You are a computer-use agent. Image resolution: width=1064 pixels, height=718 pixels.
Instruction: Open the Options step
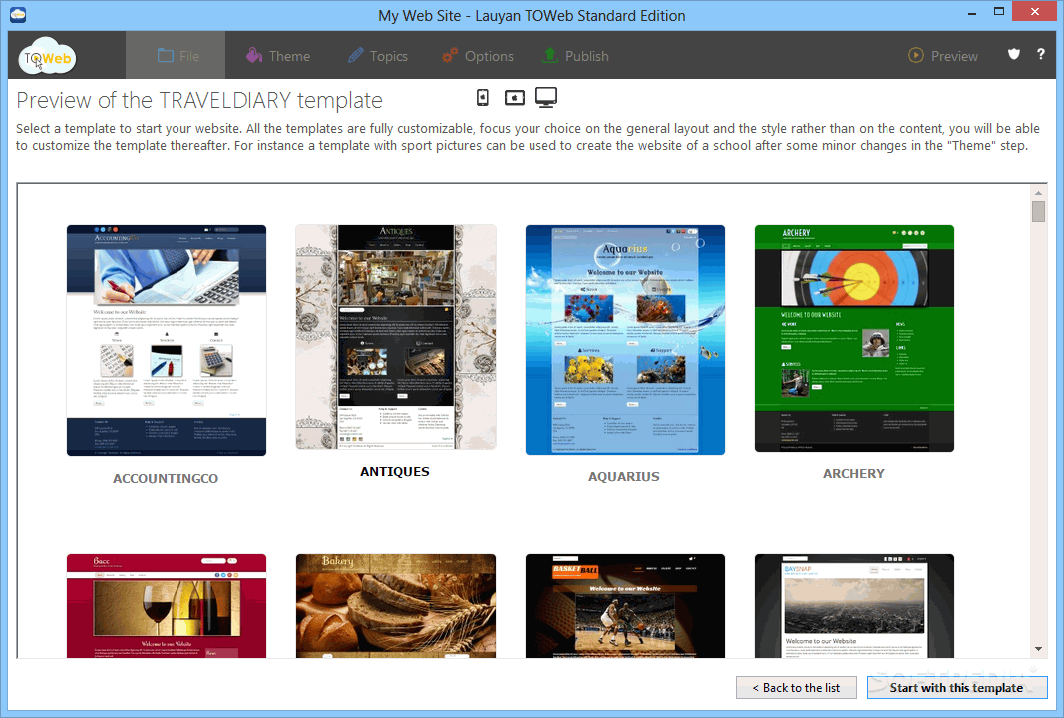click(477, 56)
